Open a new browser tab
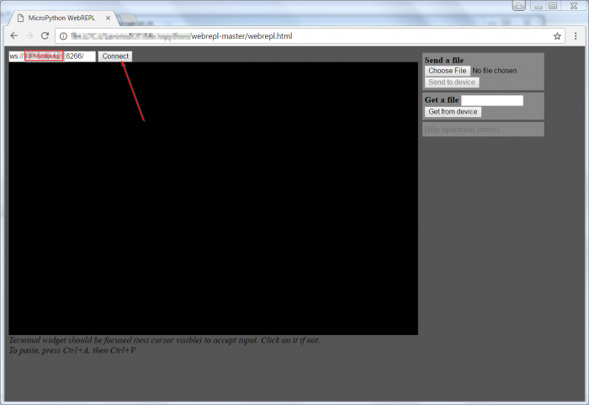This screenshot has height=405, width=589. pos(129,18)
